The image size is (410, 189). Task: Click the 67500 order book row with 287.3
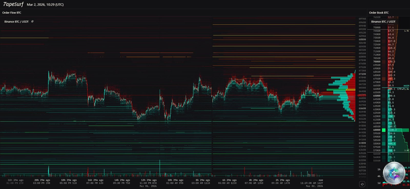tap(388, 79)
